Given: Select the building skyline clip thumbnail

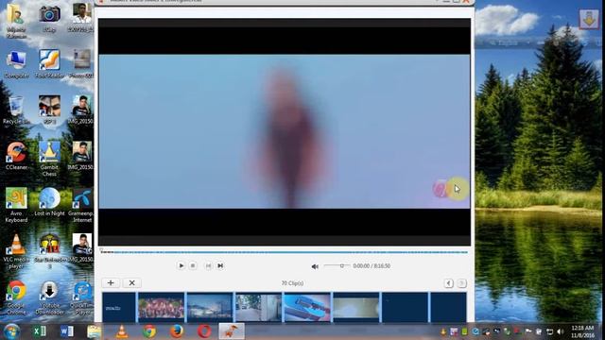Looking at the screenshot, I should point(210,307).
